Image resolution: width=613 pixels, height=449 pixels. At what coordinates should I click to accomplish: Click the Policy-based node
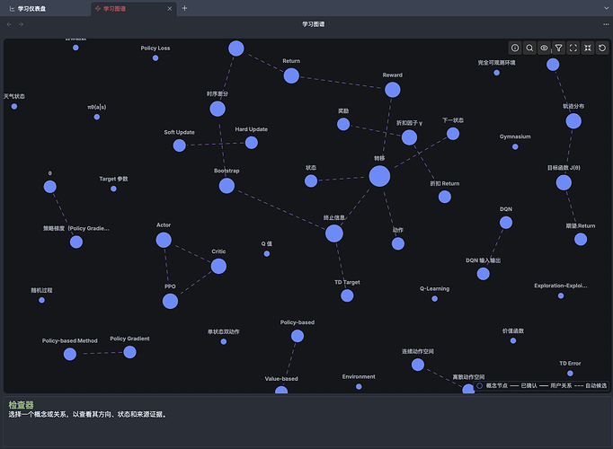[x=298, y=336]
